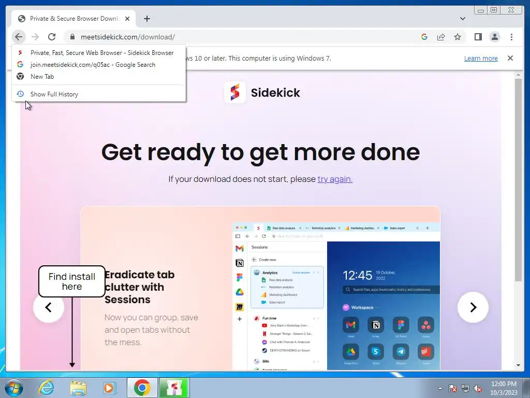Click the network tray icon
The image size is (530, 398).
(465, 388)
